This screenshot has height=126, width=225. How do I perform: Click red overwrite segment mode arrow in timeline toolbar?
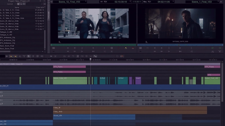pos(15,56)
